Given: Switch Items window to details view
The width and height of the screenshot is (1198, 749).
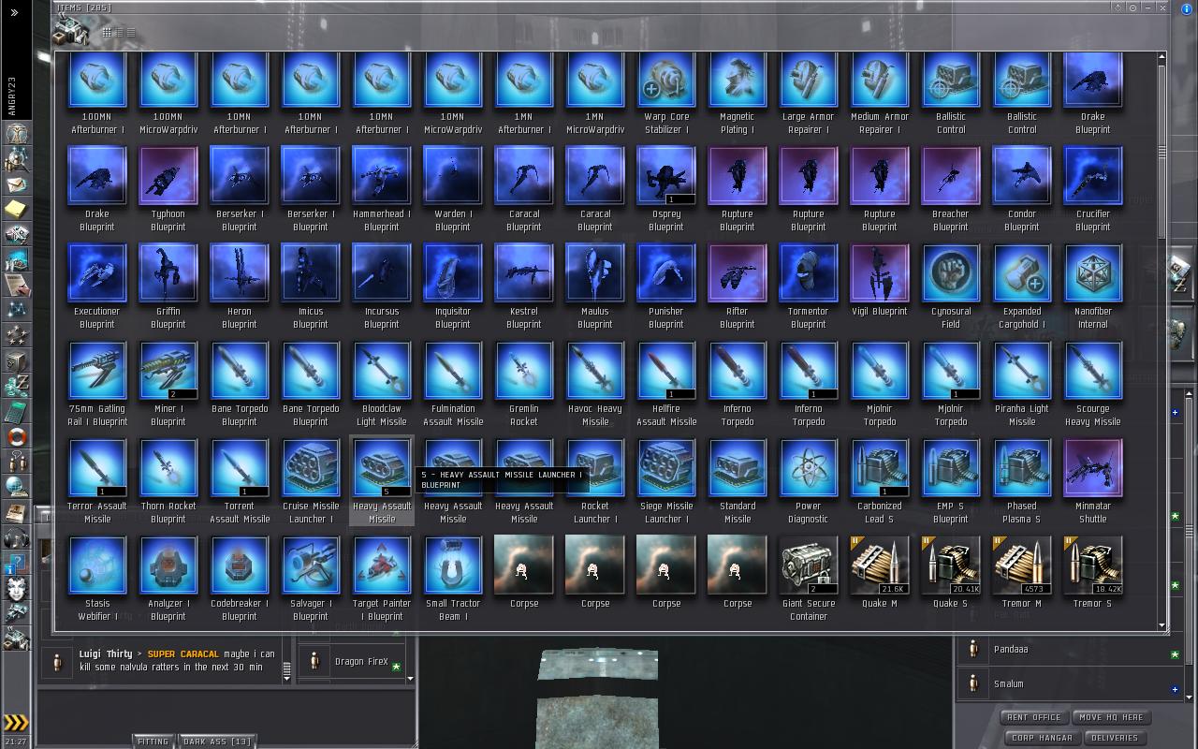Looking at the screenshot, I should (119, 33).
